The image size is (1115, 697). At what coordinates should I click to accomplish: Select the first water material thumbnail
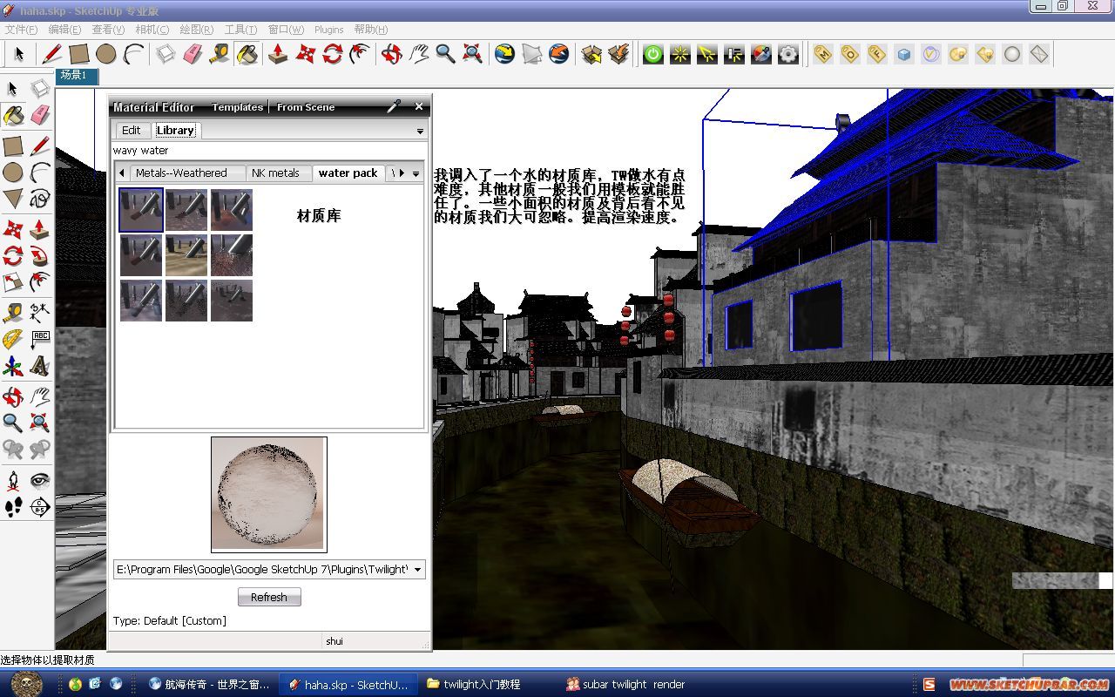tap(141, 210)
